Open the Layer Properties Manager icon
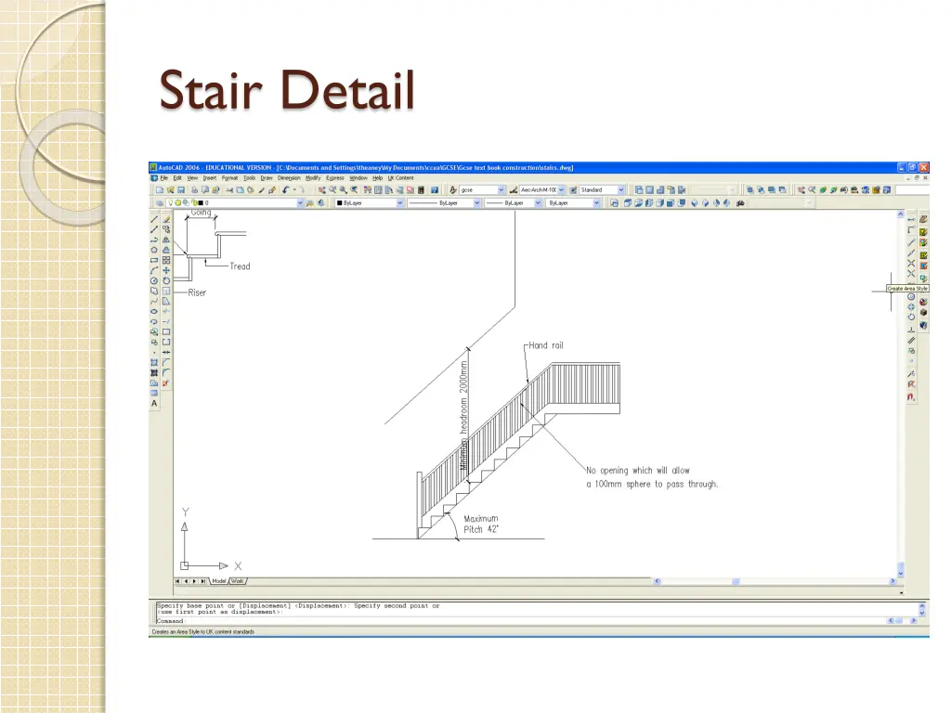 [160, 203]
